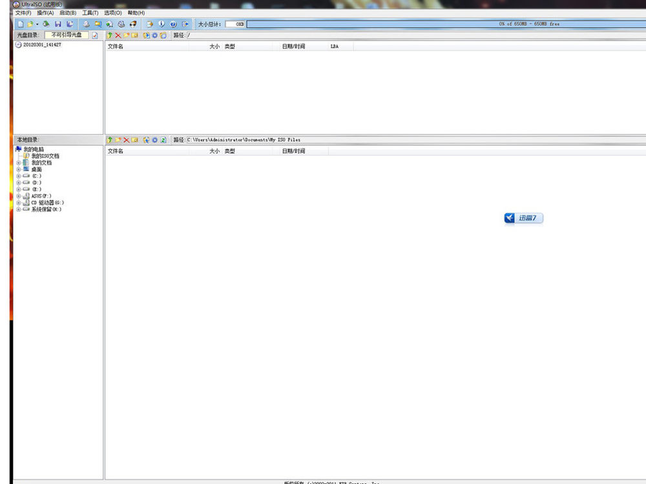The image size is (646, 484).
Task: Click the rename icon in 本地目录 toolbar
Action: (134, 140)
